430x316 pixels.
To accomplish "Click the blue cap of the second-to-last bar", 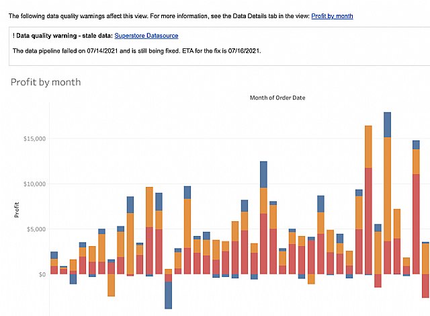I will (416, 145).
